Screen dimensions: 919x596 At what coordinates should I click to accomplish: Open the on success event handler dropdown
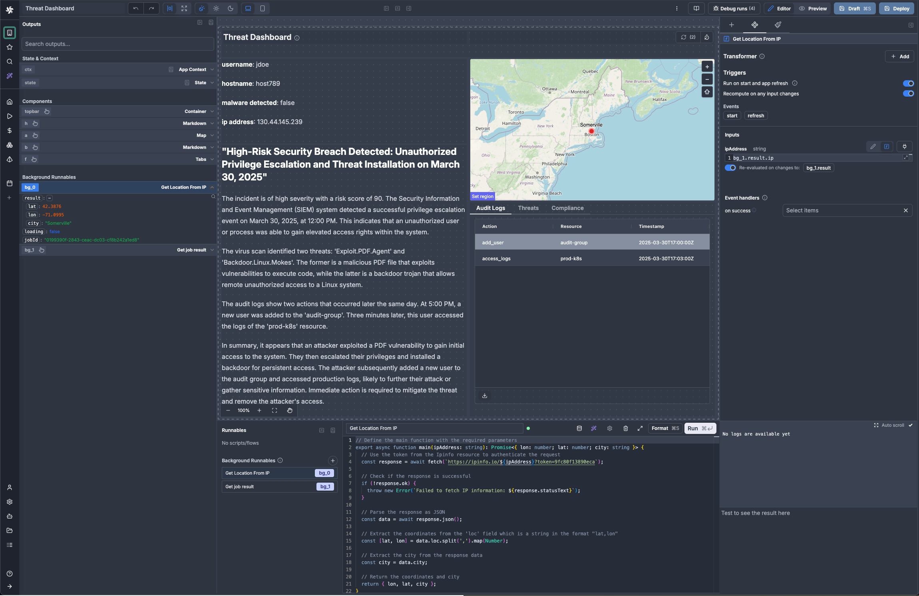click(x=839, y=210)
